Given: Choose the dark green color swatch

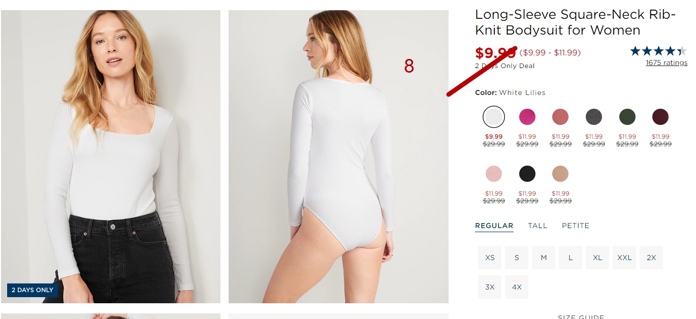Looking at the screenshot, I should tap(627, 117).
